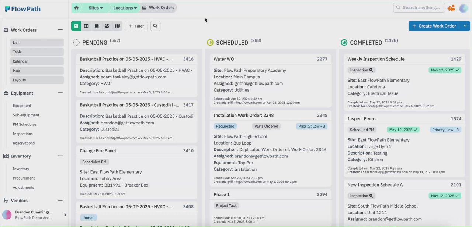Open PM Schedules in sidebar
472x227 pixels.
25,124
